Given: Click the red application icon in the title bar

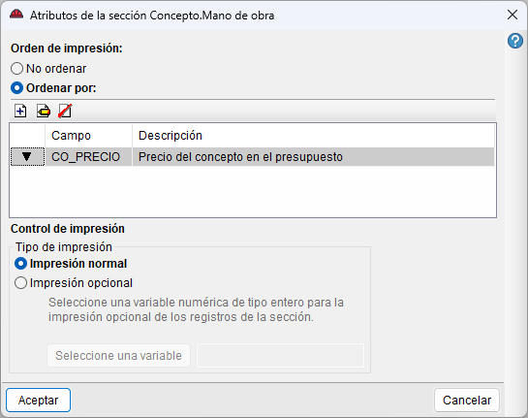Looking at the screenshot, I should coord(16,15).
